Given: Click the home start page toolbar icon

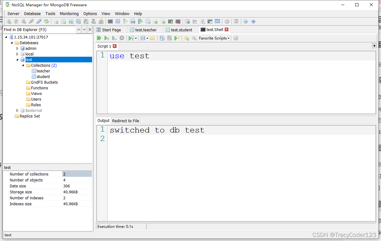Looking at the screenshot, I should [x=236, y=22].
